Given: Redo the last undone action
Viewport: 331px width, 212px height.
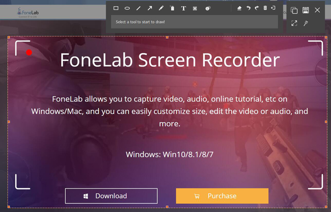Looking at the screenshot, I should tap(257, 8).
